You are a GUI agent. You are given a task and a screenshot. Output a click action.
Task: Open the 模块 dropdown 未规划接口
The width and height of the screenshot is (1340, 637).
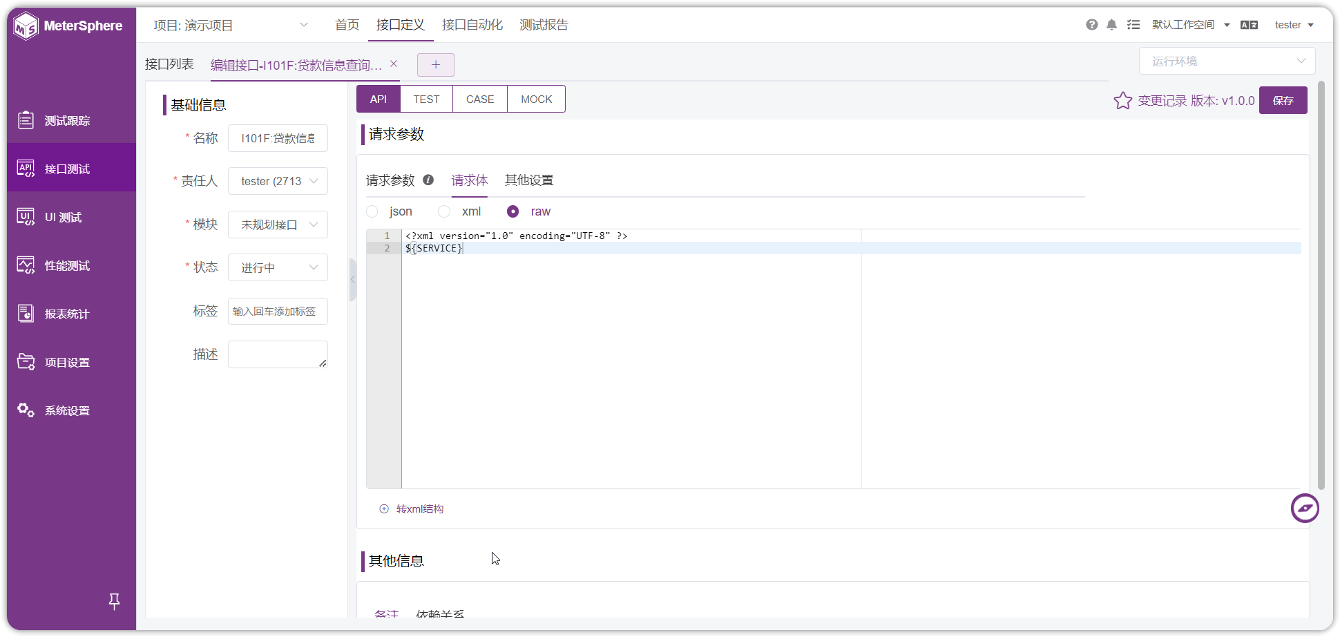[278, 225]
